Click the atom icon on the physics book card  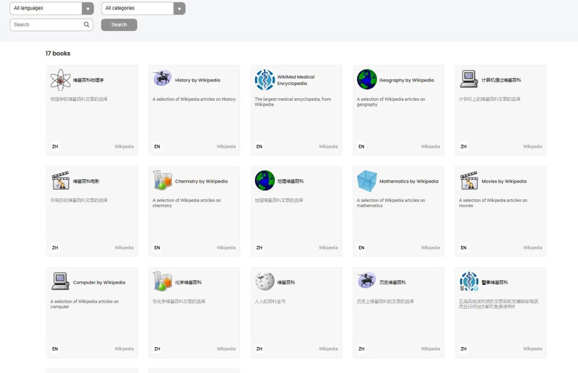[x=61, y=80]
